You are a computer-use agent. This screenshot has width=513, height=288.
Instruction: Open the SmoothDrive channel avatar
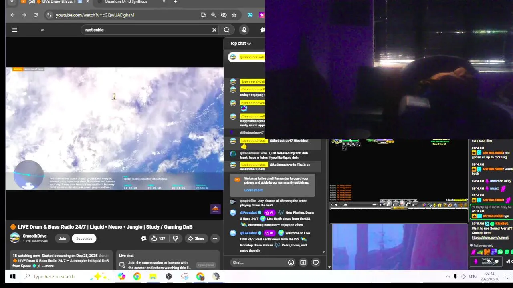15,238
